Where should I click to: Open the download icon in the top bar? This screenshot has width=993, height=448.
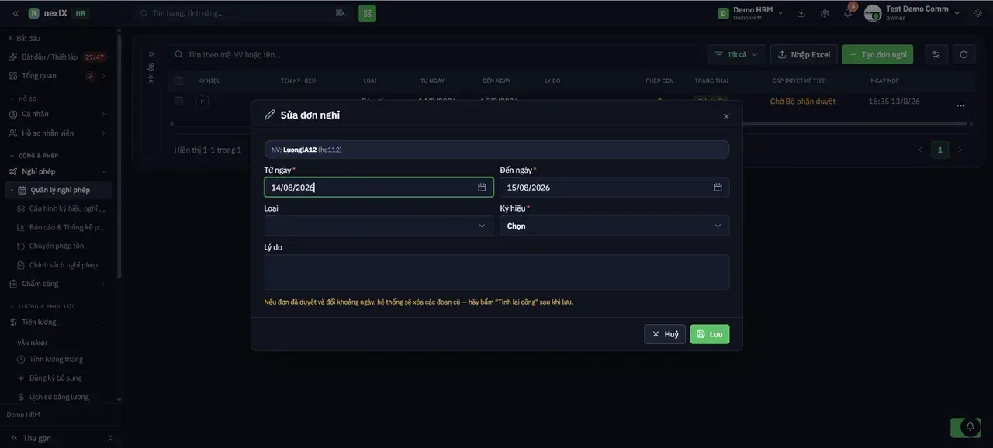(801, 13)
